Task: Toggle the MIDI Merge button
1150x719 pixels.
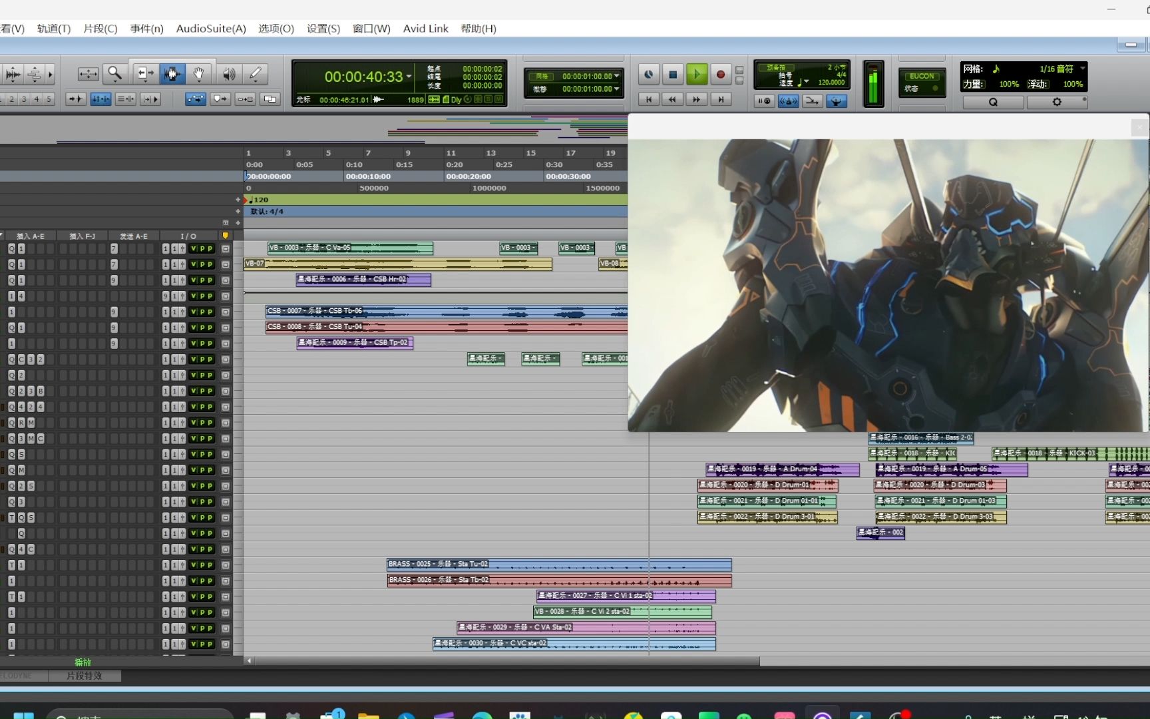Action: click(813, 101)
